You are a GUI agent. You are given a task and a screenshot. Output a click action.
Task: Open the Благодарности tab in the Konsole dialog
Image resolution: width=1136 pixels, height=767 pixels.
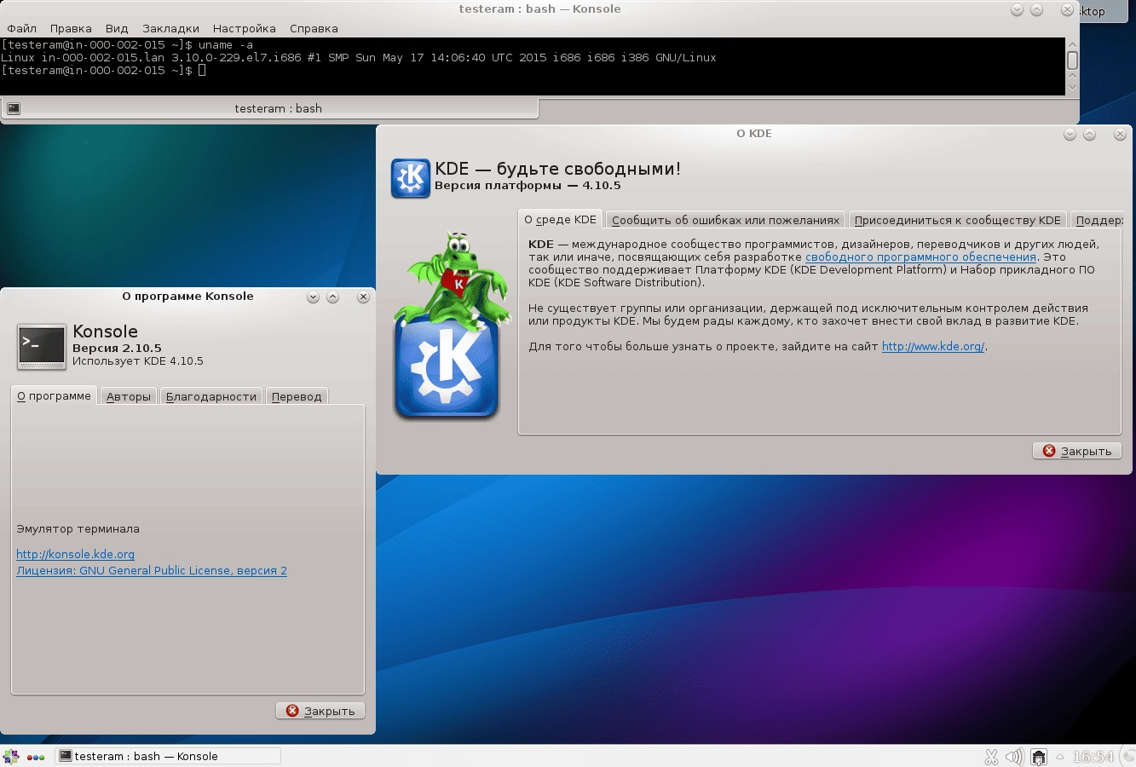(211, 396)
